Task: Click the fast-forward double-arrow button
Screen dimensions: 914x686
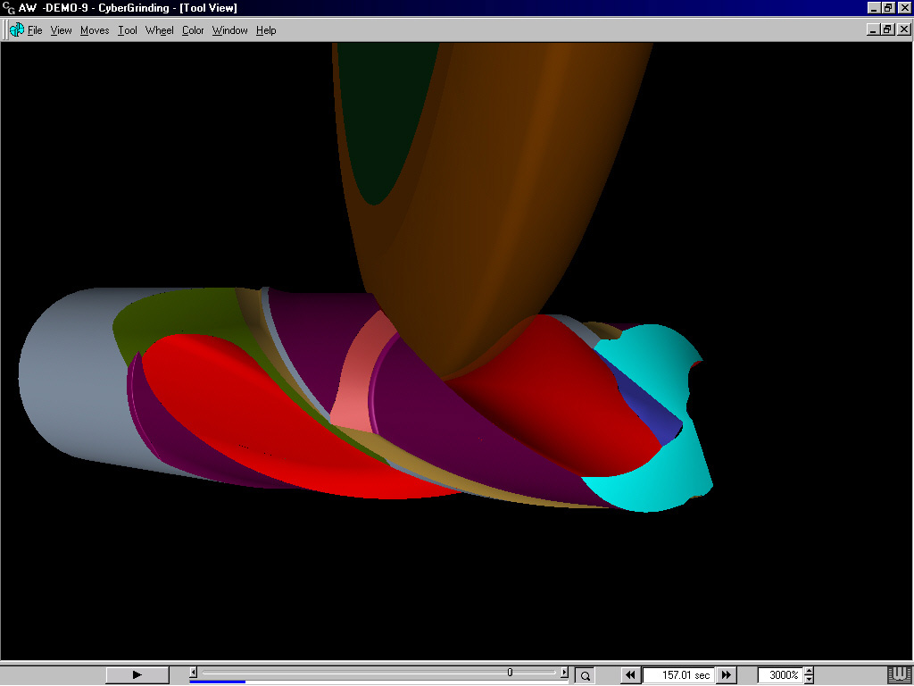Action: (x=727, y=675)
